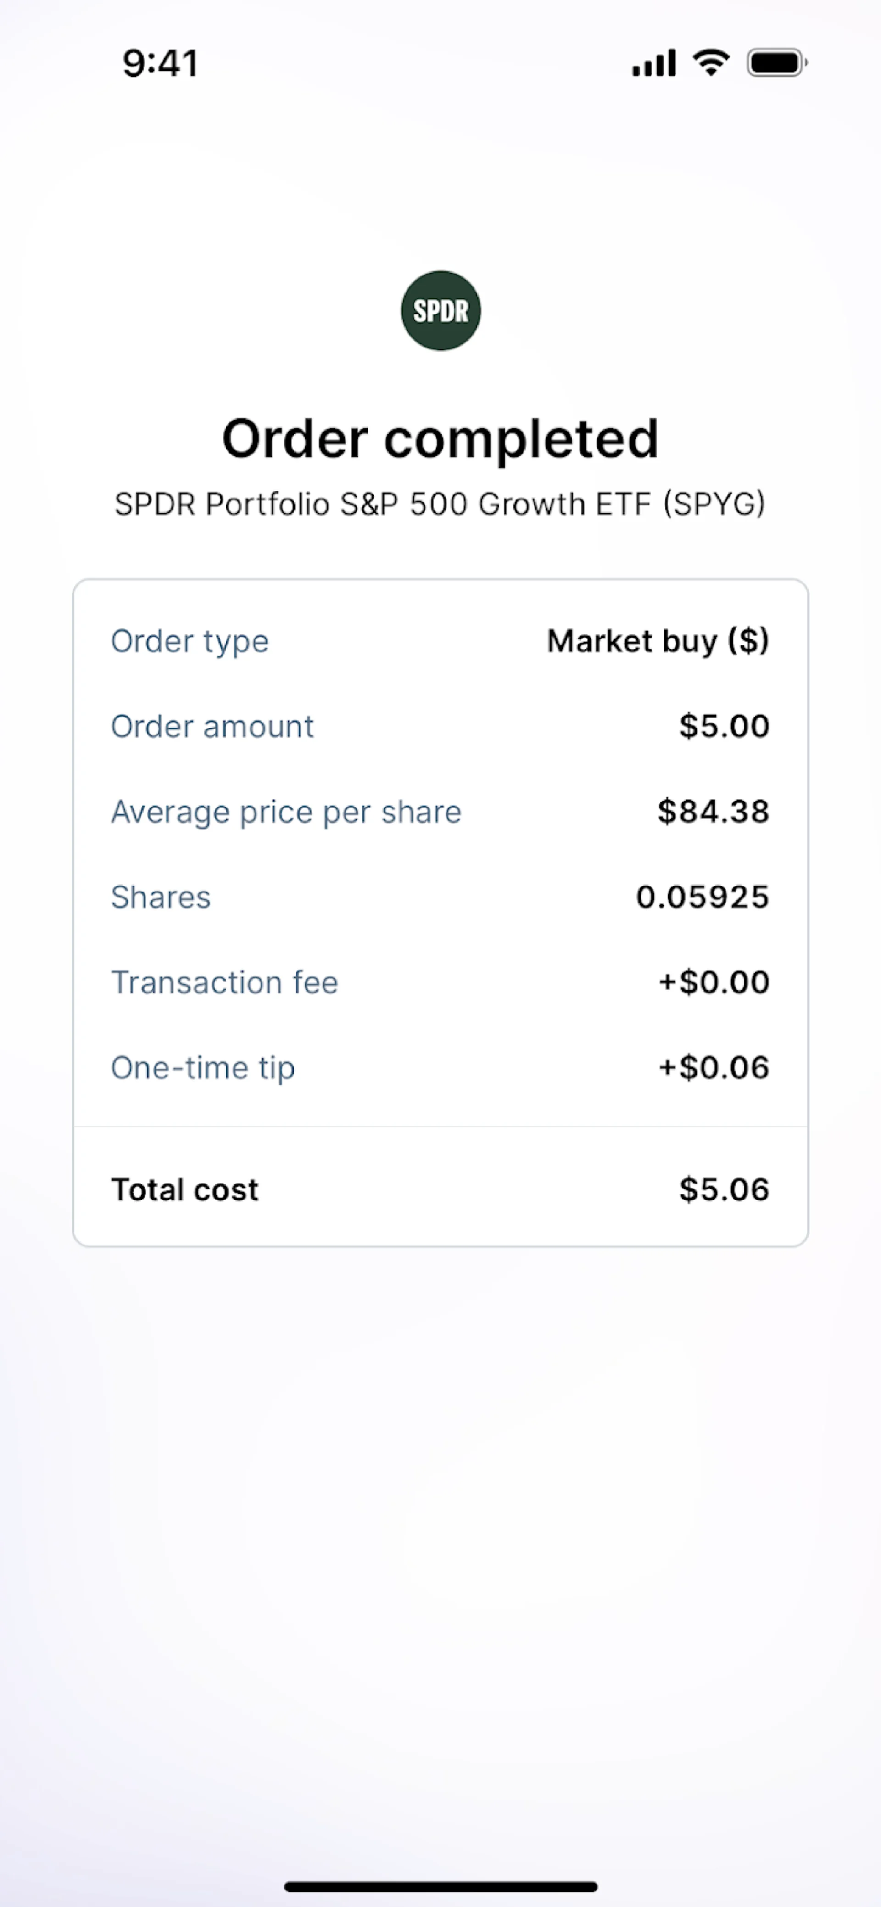881x1907 pixels.
Task: Tap the Transaction fee label
Action: pos(225,982)
